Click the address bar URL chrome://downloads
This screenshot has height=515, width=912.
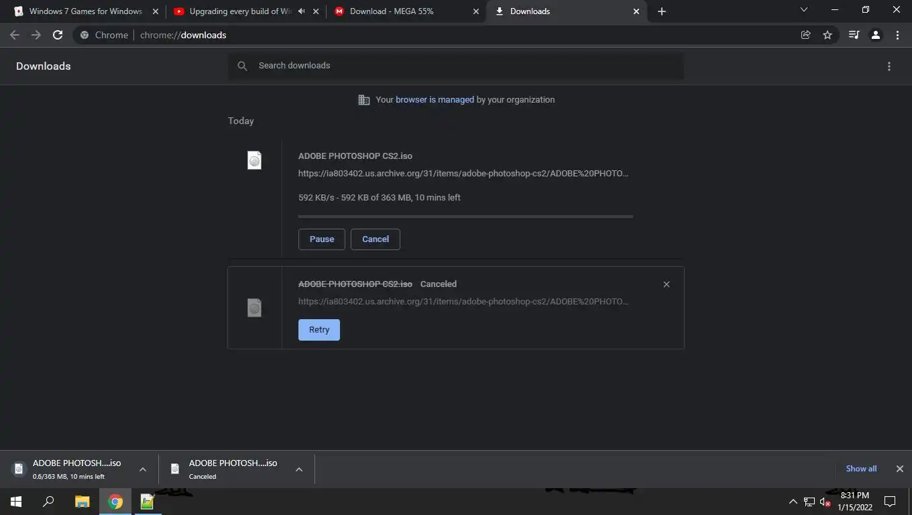183,35
